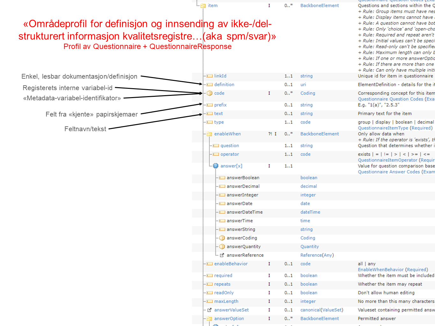Click the element icon next to linkId
435x326 pixels.
pyautogui.click(x=209, y=76)
